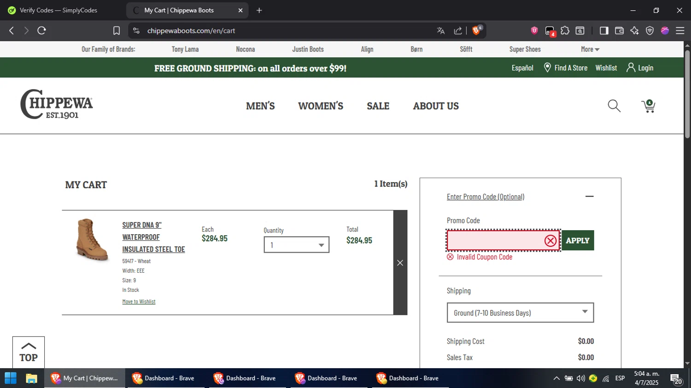691x388 pixels.
Task: Open a new browser tab
Action: pos(259,10)
